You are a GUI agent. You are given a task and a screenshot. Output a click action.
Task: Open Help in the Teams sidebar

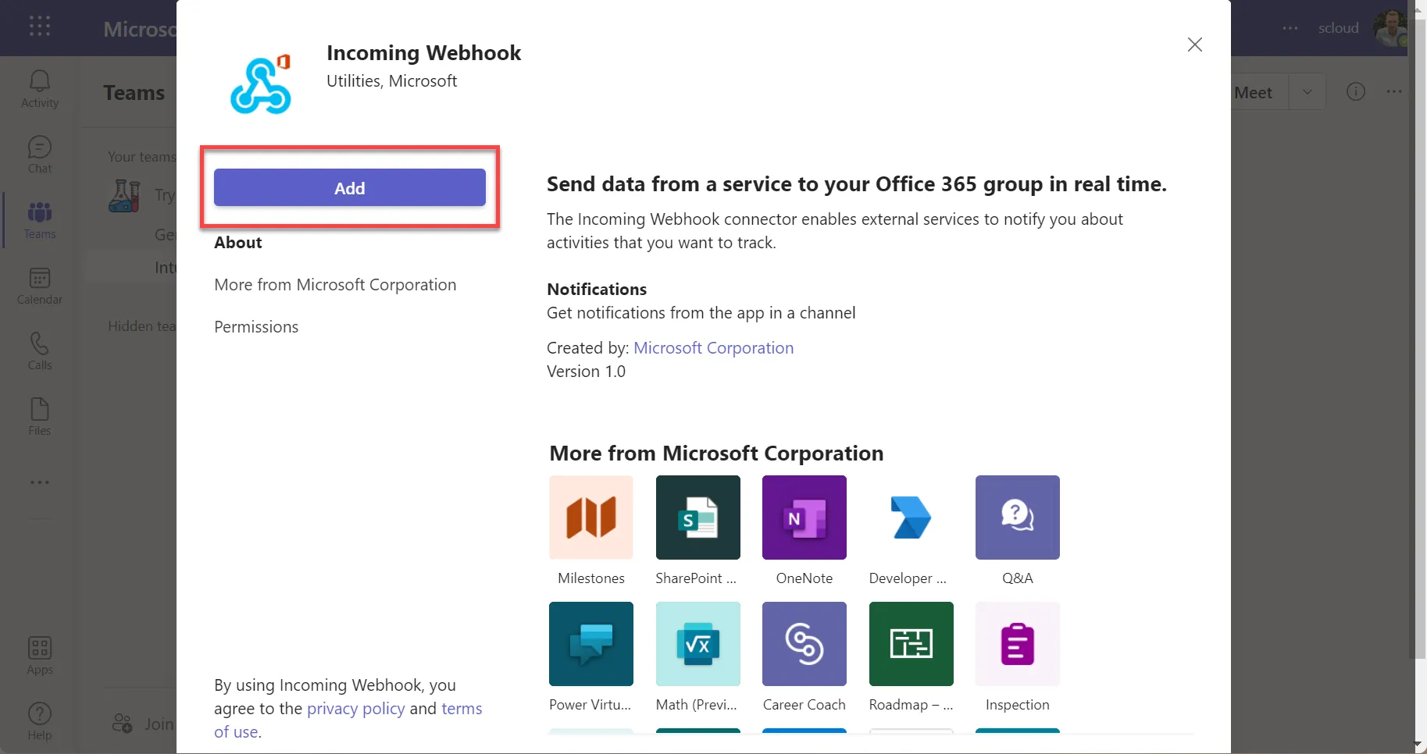click(40, 721)
